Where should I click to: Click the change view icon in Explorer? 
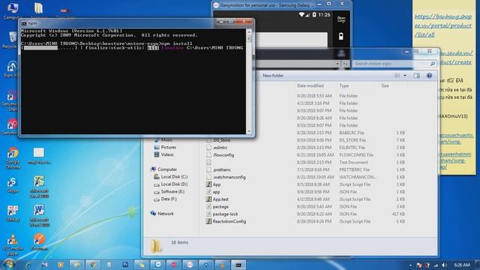[x=397, y=76]
